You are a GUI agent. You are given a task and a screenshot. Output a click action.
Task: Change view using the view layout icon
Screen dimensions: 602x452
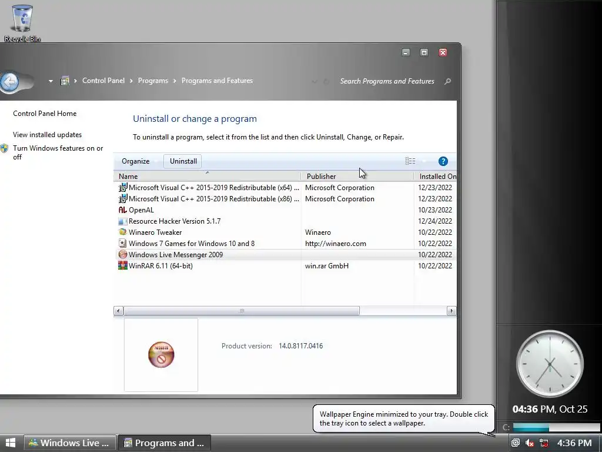410,161
